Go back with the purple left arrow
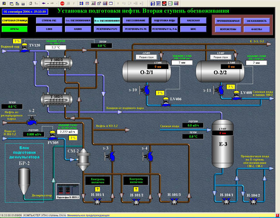Screen dimensions: 280x218 [x=43, y=3]
